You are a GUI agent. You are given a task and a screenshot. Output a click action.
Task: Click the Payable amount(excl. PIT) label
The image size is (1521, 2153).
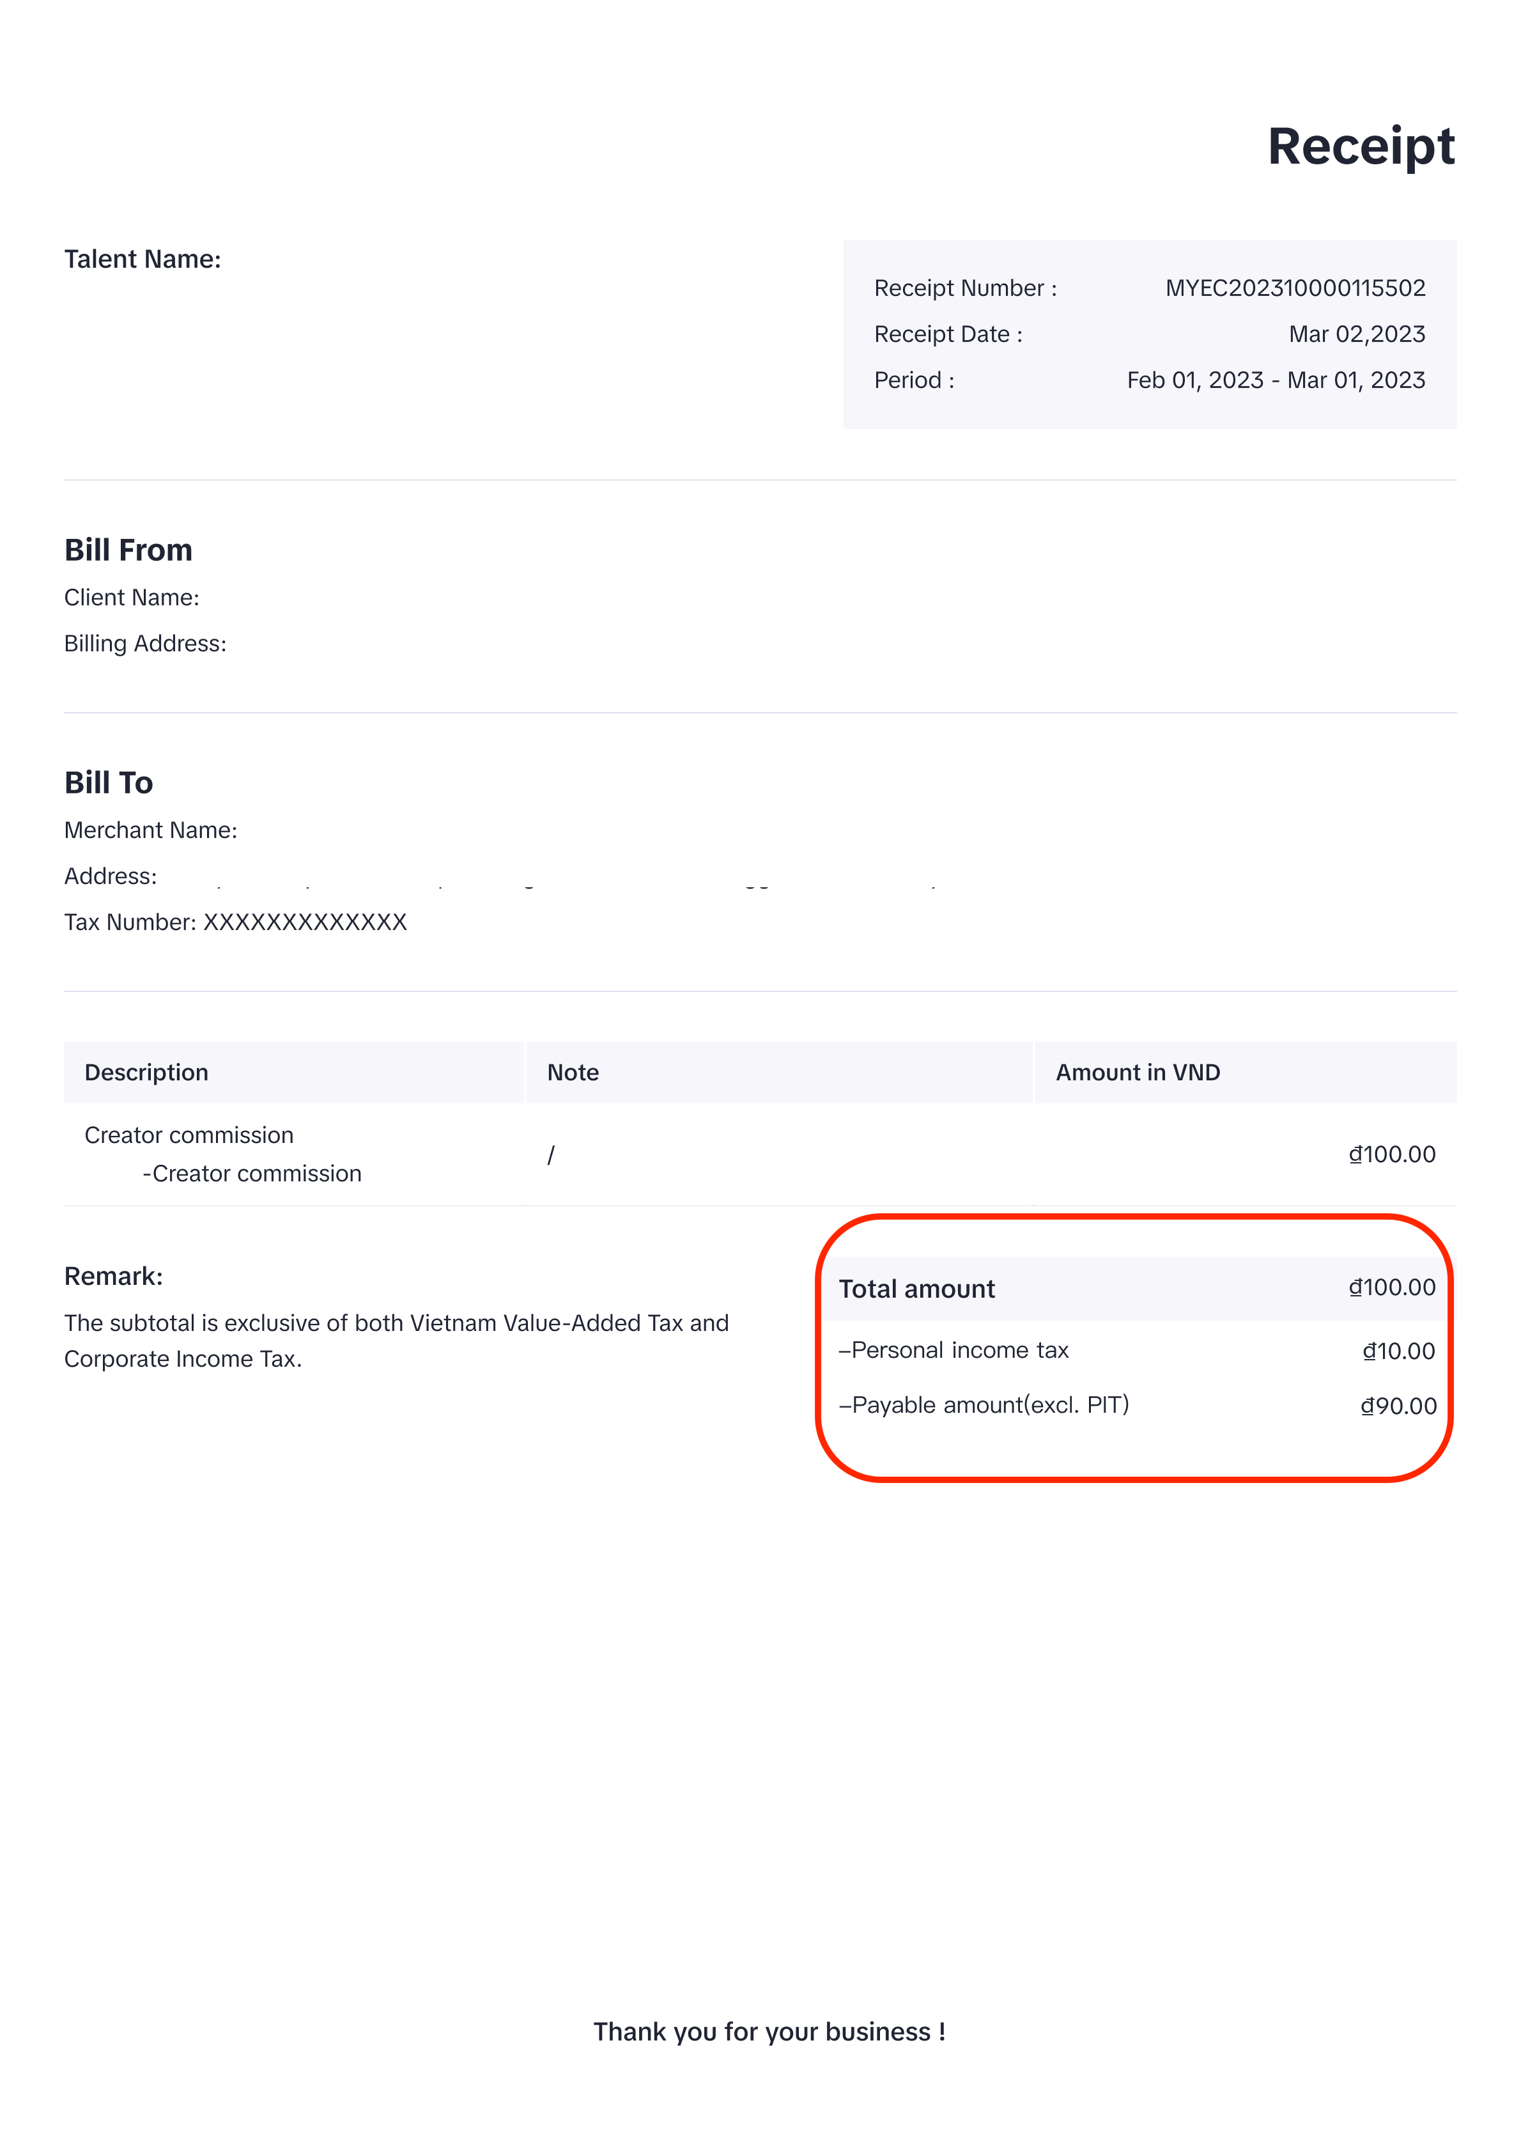[x=984, y=1404]
